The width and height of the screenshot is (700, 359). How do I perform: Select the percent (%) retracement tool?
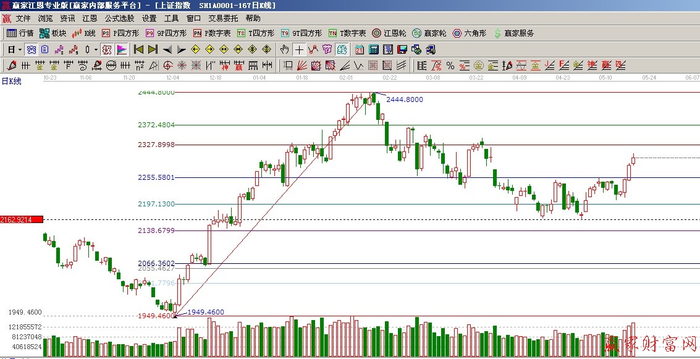point(450,65)
